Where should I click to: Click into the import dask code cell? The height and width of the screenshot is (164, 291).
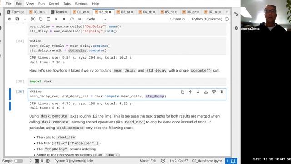pos(127,82)
